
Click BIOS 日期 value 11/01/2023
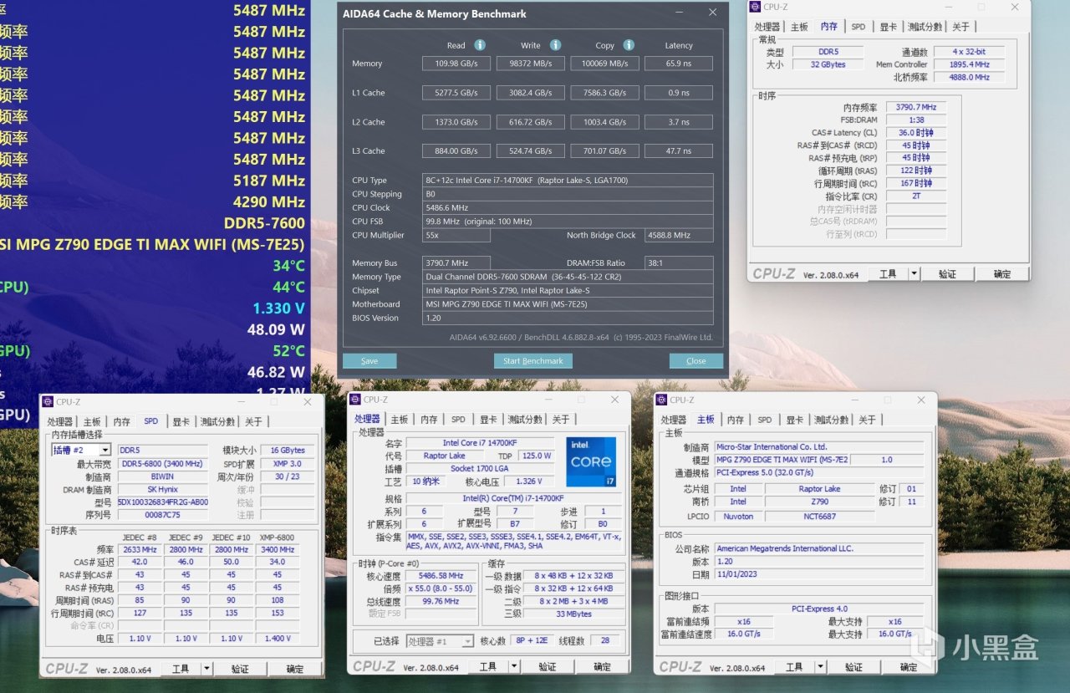click(x=819, y=575)
